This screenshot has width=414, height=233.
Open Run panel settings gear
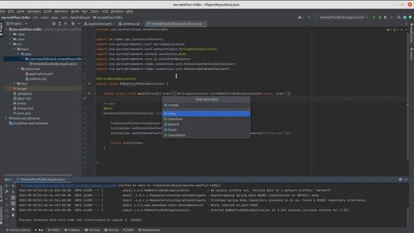400,179
